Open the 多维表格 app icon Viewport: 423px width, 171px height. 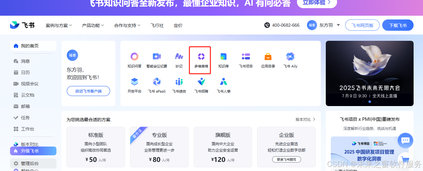(201, 57)
